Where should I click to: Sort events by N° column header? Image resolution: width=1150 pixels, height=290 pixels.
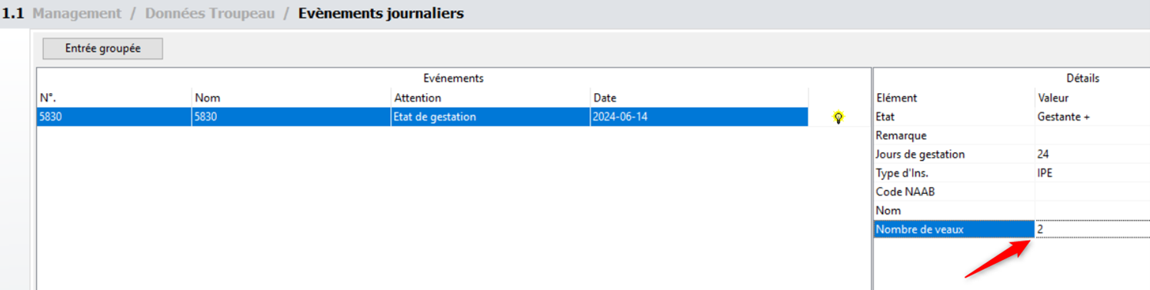(114, 98)
